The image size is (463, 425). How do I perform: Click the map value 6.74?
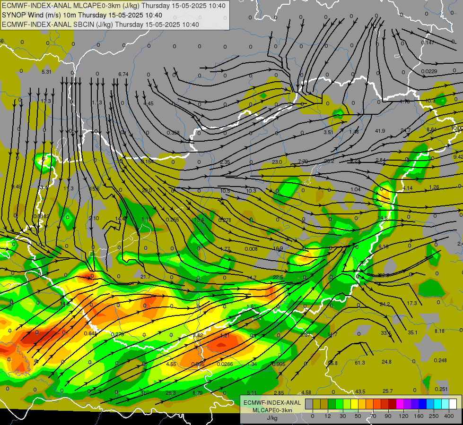coord(123,74)
